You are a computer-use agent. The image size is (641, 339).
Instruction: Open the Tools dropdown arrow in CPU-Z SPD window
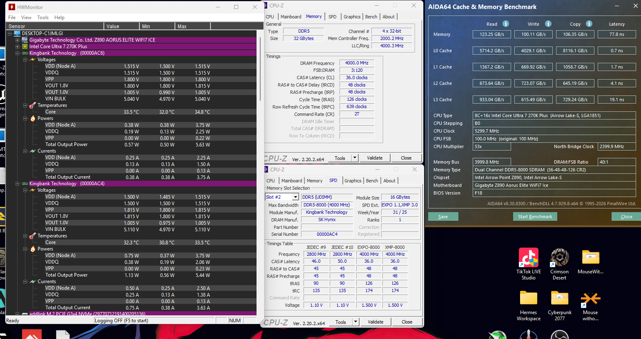(x=356, y=322)
